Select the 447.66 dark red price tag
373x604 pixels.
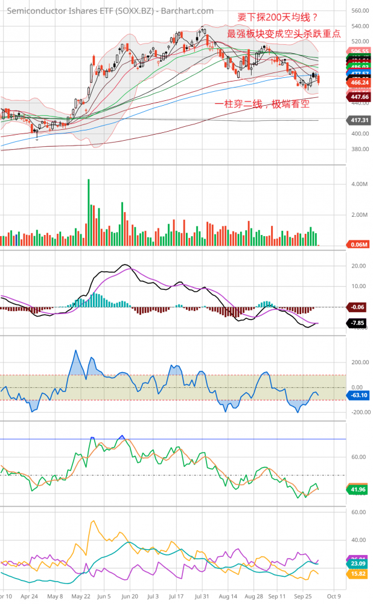tap(360, 97)
